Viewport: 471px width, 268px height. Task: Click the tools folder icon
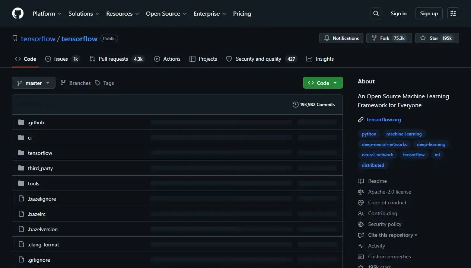(21, 184)
